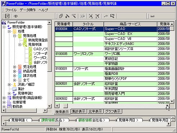Expand the 販売管理(商品情報) tree node
This screenshot has width=177, height=133.
click(4, 98)
